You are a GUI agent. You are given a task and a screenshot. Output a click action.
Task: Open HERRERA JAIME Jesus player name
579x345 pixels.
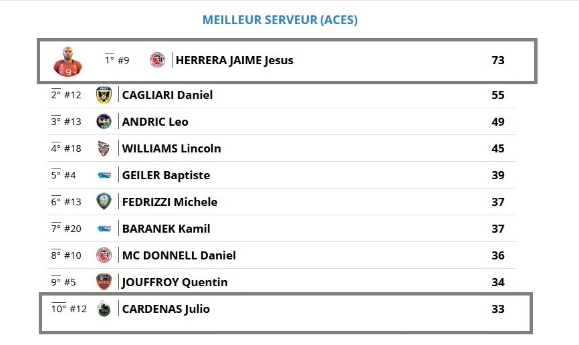point(235,60)
